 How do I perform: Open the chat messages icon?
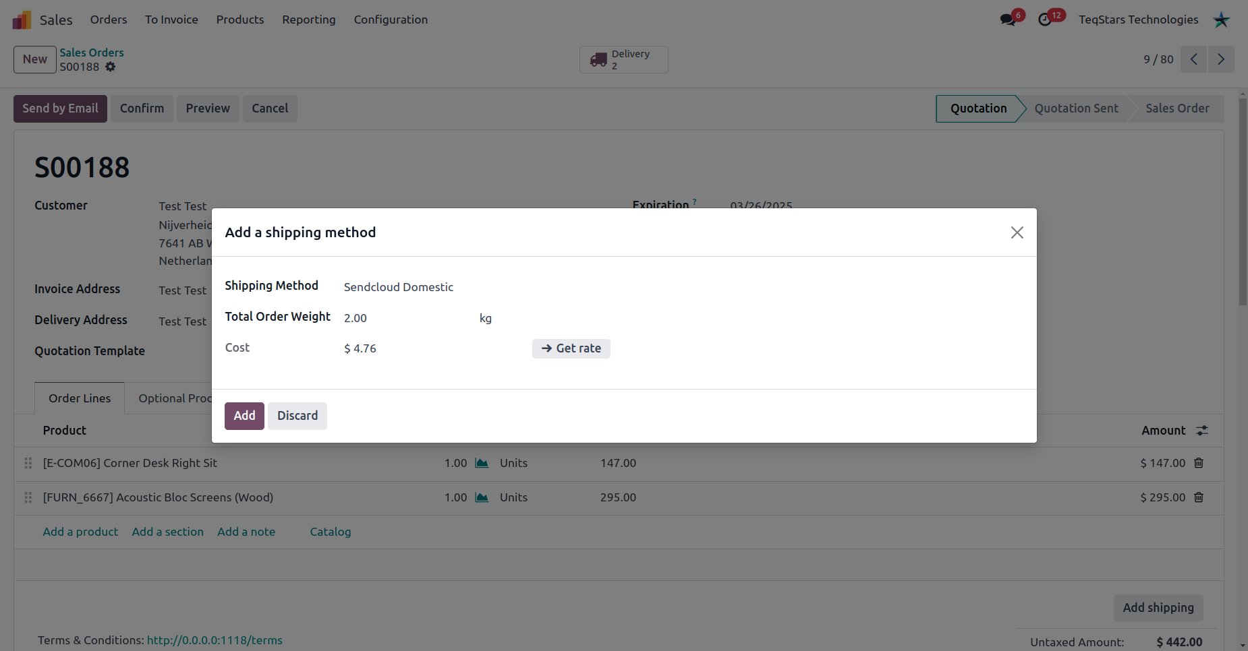pos(1008,20)
